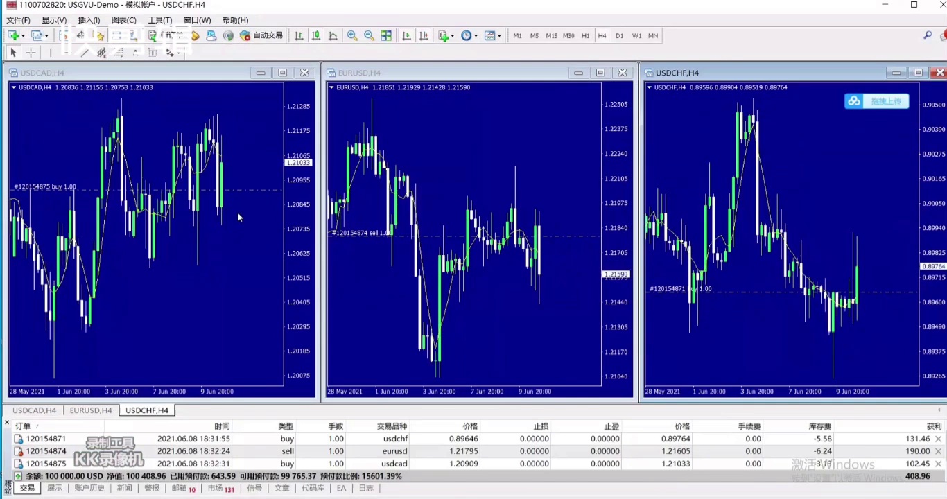Select the M30 timeframe

click(568, 35)
